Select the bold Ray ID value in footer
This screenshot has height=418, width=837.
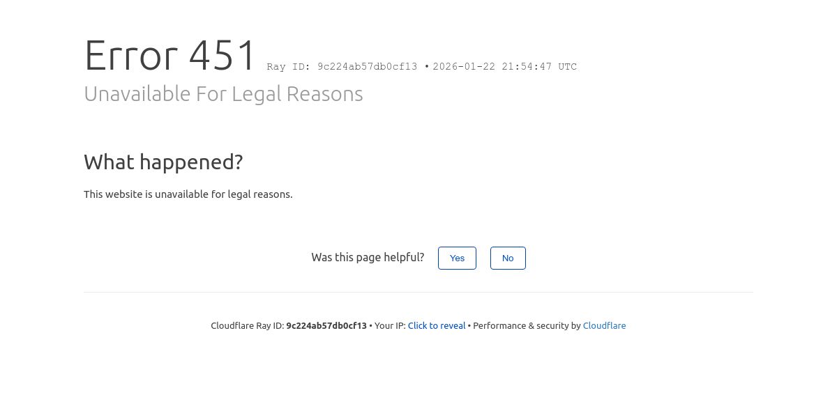[x=326, y=325]
